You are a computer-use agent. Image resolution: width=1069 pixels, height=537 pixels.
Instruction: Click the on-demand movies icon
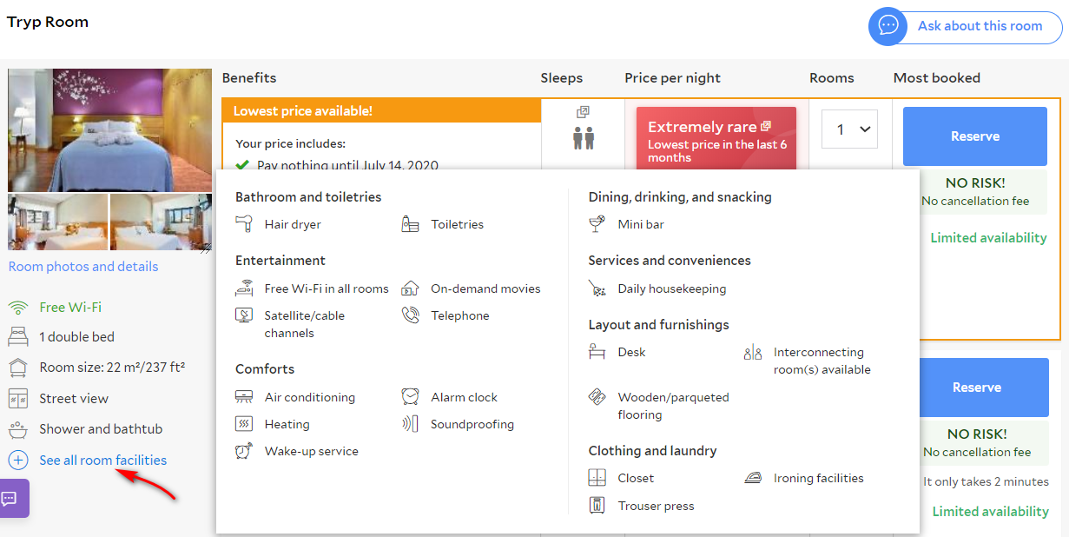click(411, 288)
